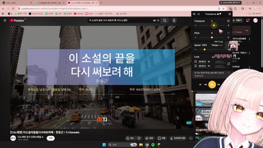
Task: Pause playback using the yellow pause button
Action: tap(212, 85)
